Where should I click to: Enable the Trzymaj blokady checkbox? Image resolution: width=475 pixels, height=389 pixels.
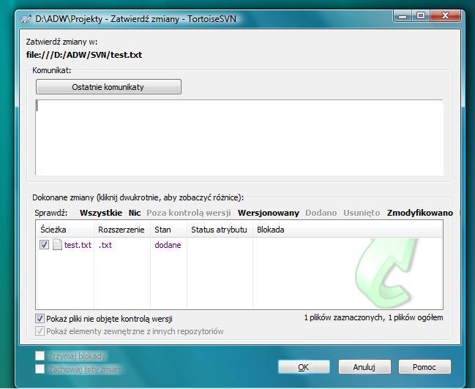40,355
